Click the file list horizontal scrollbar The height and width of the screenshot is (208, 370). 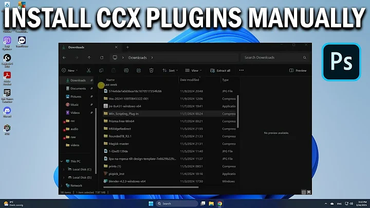pos(151,187)
